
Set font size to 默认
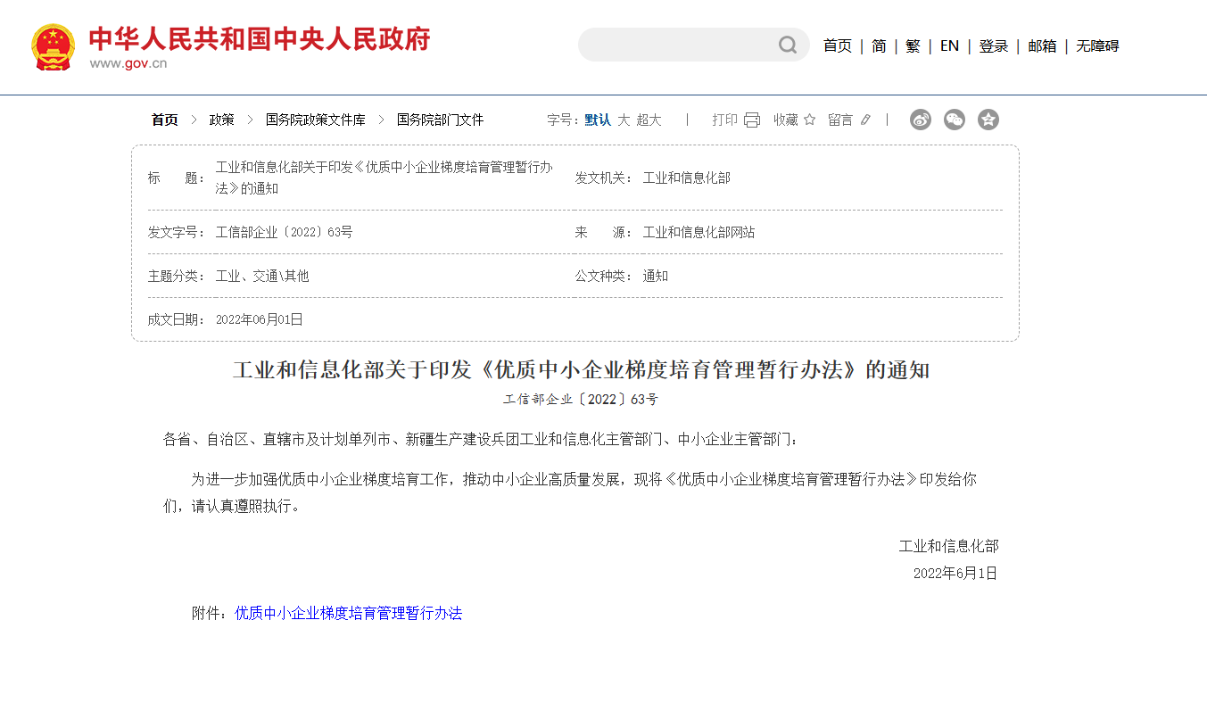[x=598, y=120]
